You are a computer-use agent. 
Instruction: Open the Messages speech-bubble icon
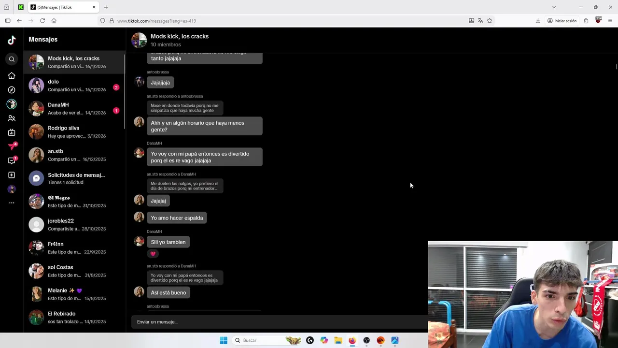point(12,160)
